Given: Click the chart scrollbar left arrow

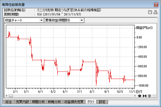Looking at the screenshot, I should pyautogui.click(x=6, y=96).
